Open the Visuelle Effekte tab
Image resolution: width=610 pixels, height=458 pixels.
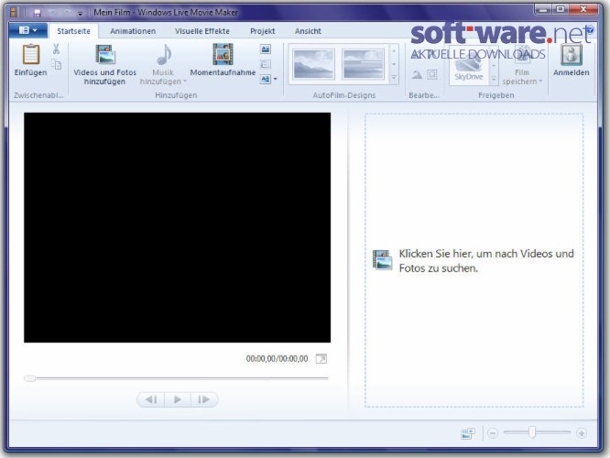pos(202,31)
